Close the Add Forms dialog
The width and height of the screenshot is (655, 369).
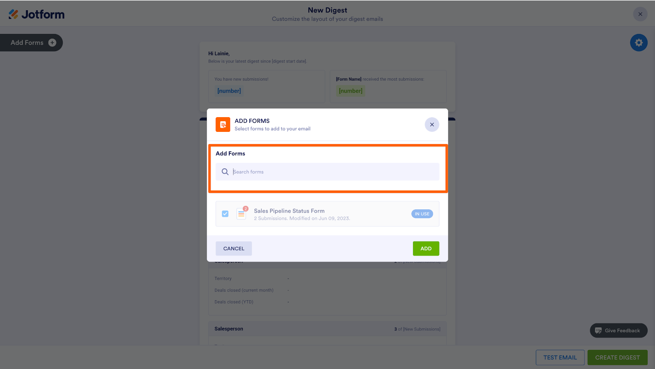point(432,125)
